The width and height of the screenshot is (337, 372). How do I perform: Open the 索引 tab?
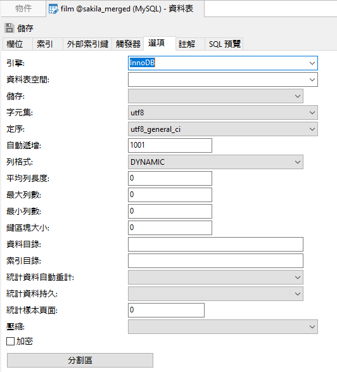48,44
